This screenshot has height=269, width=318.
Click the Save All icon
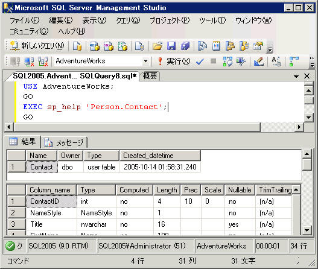point(185,46)
